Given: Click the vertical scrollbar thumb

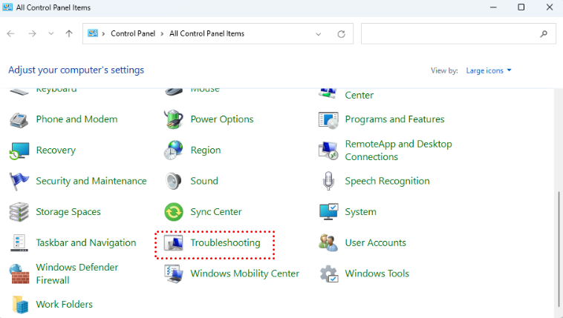Looking at the screenshot, I should click(x=558, y=248).
